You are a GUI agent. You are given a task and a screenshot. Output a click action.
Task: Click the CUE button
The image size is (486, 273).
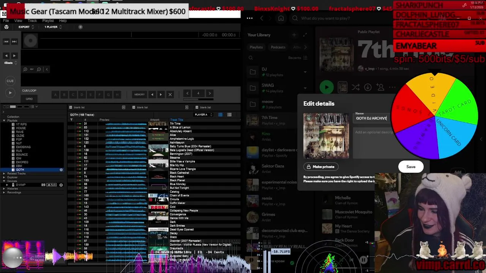coord(10,81)
